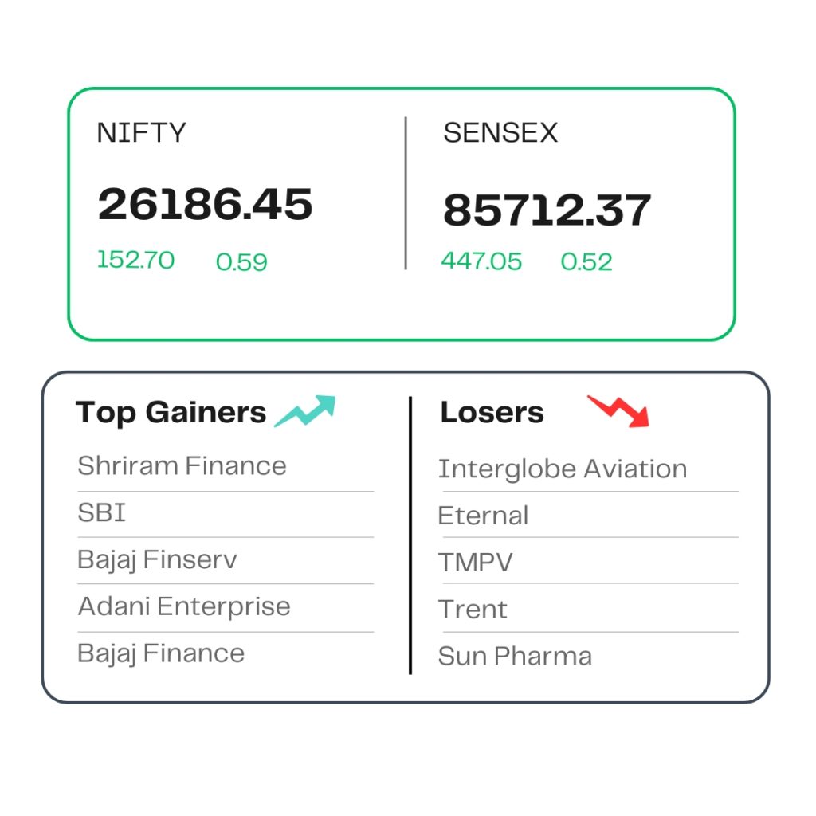
Task: Select the SENSEX index label
Action: point(500,133)
